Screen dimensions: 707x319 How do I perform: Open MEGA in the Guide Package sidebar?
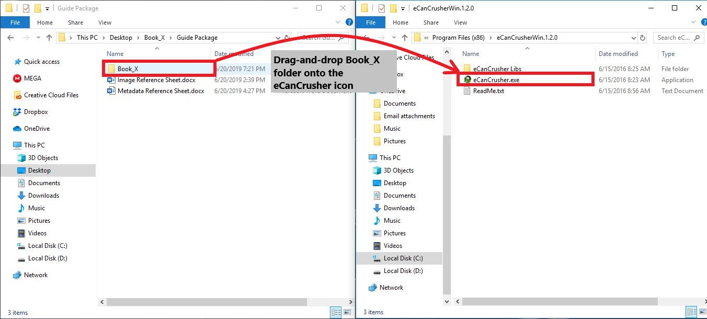click(27, 78)
